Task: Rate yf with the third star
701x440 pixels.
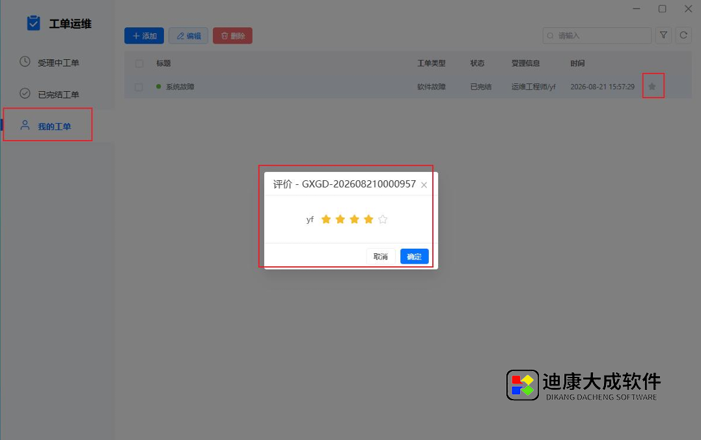Action: point(355,219)
